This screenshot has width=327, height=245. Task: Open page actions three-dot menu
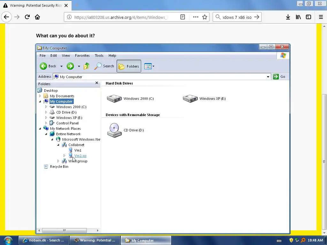point(196,17)
